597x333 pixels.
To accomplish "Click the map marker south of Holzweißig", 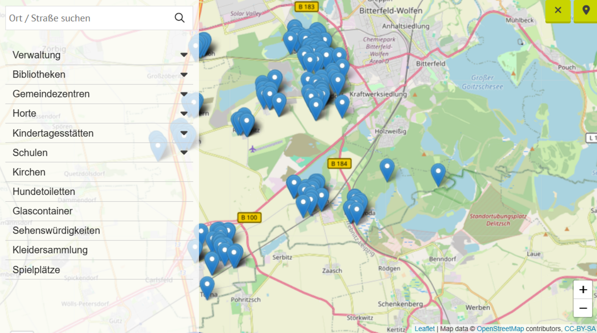I will (387, 168).
